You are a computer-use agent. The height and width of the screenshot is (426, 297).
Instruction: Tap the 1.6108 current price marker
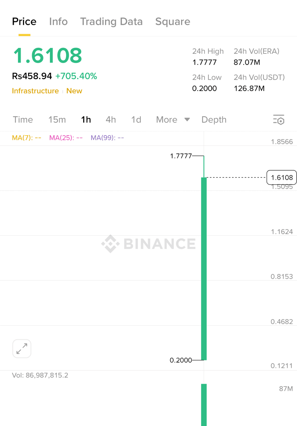pos(282,177)
